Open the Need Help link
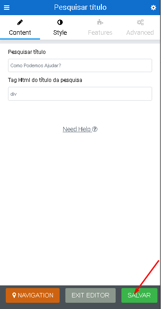Image resolution: width=161 pixels, height=309 pixels. point(80,129)
